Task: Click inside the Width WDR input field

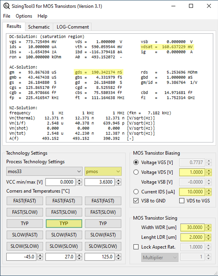Action: [193, 228]
